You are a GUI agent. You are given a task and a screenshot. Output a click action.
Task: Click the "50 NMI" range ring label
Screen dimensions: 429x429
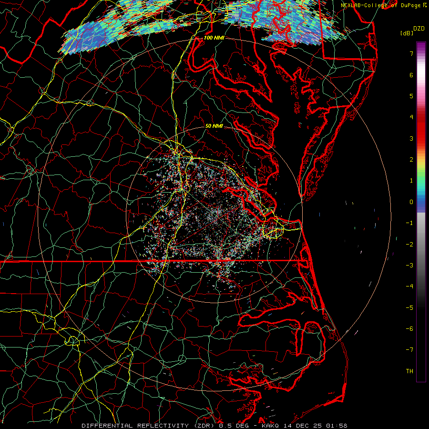pos(214,126)
